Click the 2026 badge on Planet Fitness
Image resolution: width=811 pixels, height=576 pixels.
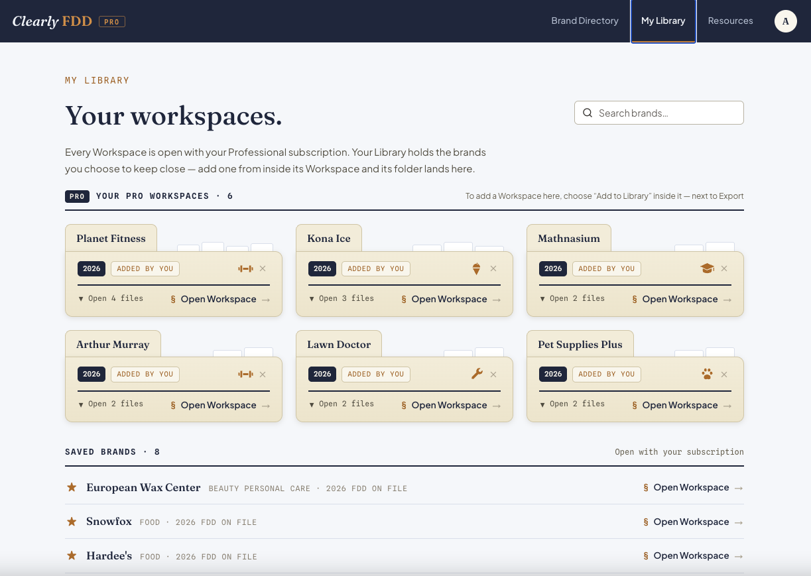92,268
